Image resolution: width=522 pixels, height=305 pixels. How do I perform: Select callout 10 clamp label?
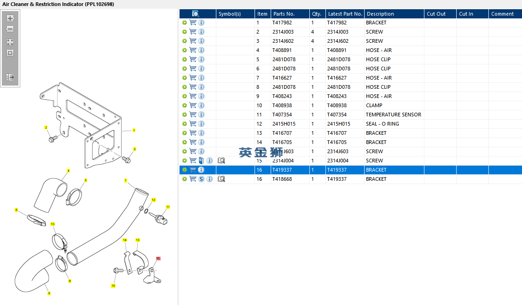(52, 224)
